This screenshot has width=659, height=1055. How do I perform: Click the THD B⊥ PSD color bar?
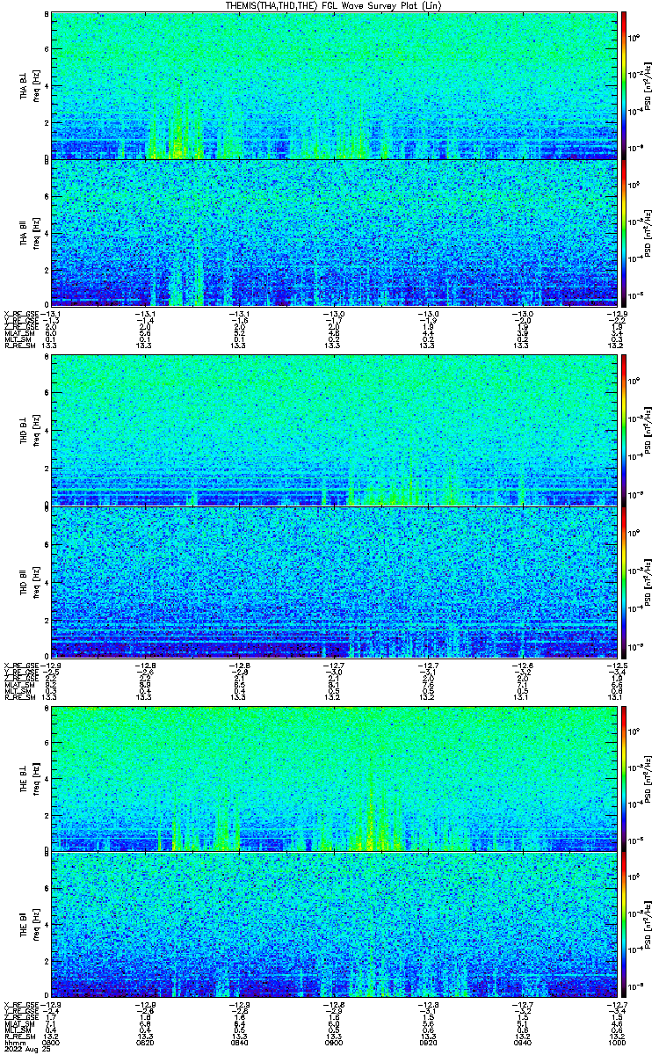tap(625, 430)
